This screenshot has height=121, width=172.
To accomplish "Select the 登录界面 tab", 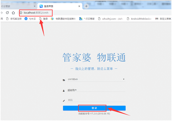I will [x=60, y=6].
